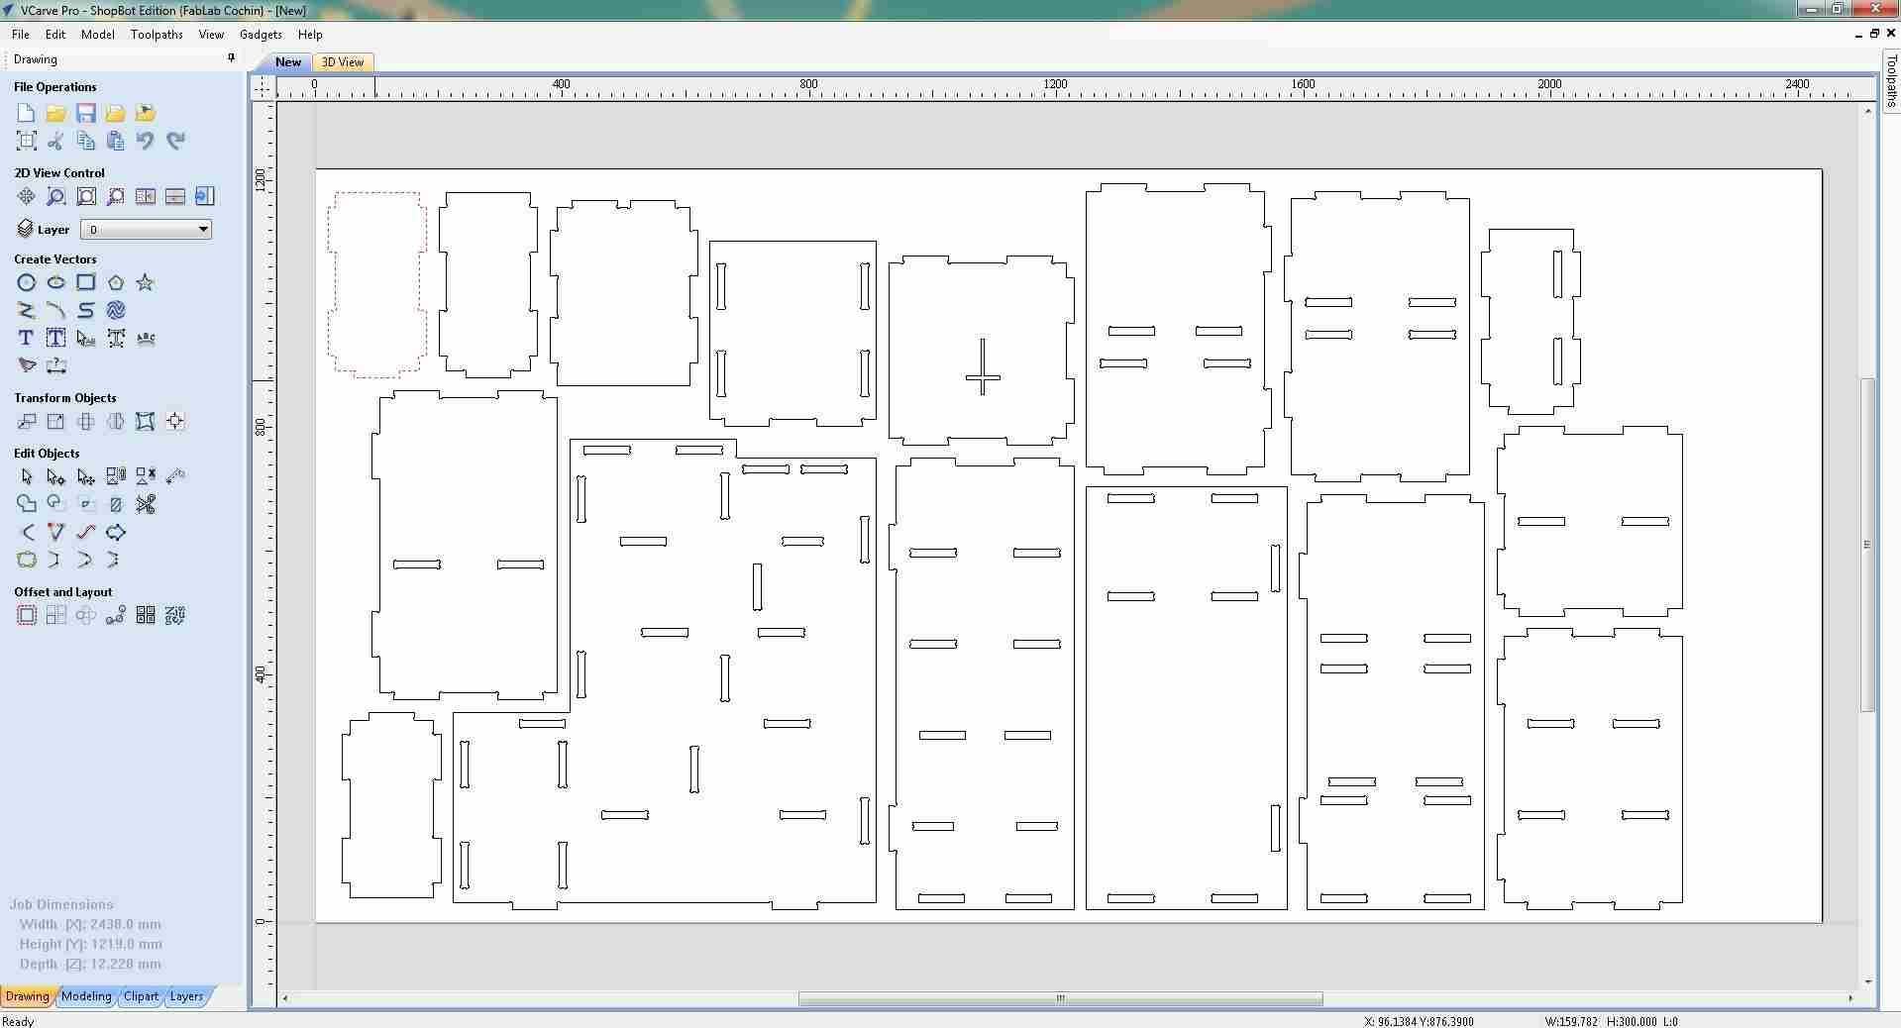Open the Toolpaths menu
Viewport: 1901px width, 1028px height.
coord(156,34)
